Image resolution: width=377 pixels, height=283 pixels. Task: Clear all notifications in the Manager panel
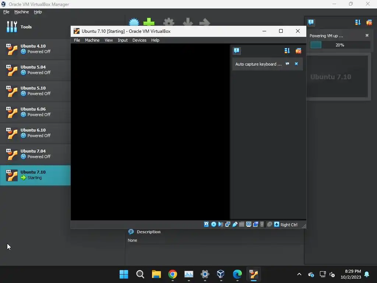click(369, 22)
